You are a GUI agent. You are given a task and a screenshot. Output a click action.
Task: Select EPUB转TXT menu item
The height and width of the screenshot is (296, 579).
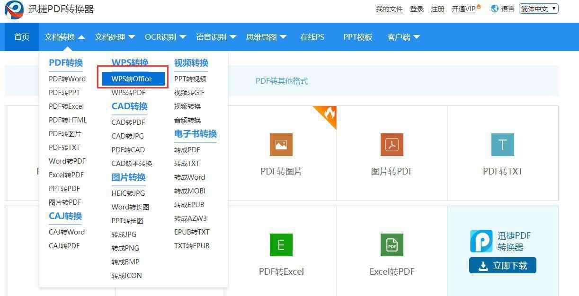click(x=192, y=232)
